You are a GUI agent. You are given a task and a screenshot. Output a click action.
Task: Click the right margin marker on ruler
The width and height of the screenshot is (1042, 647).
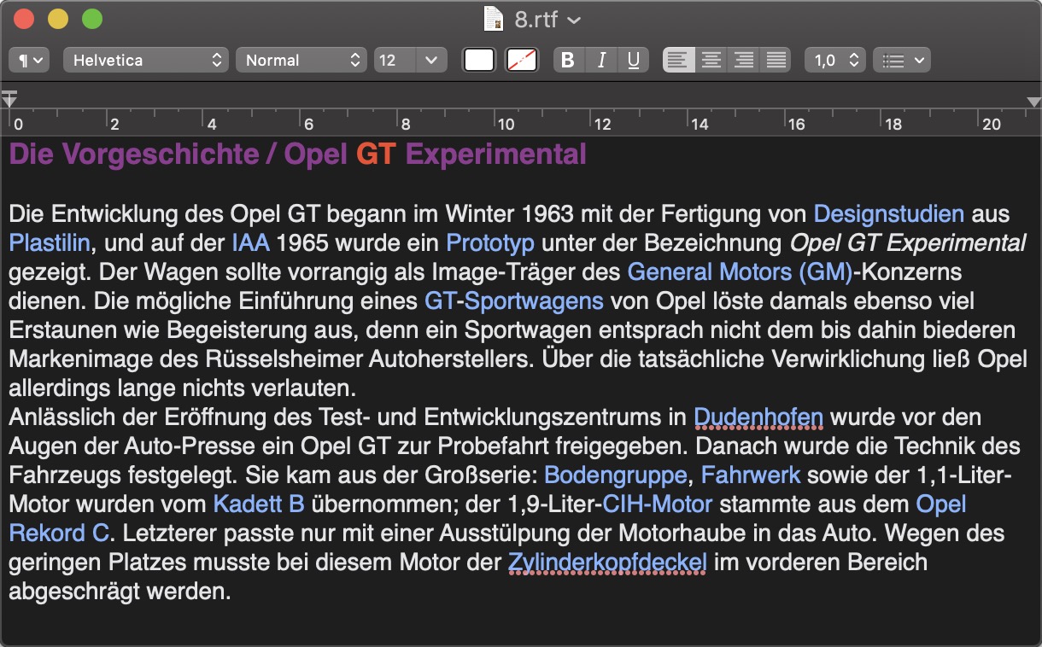(x=1033, y=102)
